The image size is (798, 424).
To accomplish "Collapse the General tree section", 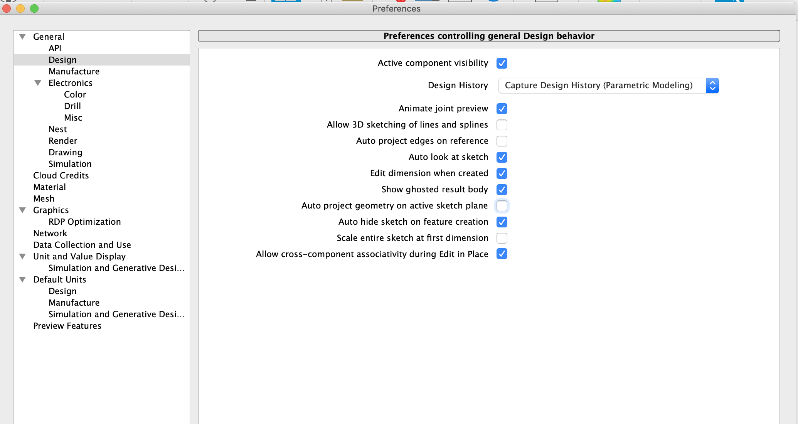I will coord(22,37).
